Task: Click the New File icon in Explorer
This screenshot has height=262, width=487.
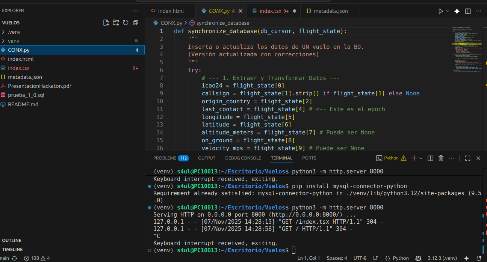Action: click(x=106, y=23)
